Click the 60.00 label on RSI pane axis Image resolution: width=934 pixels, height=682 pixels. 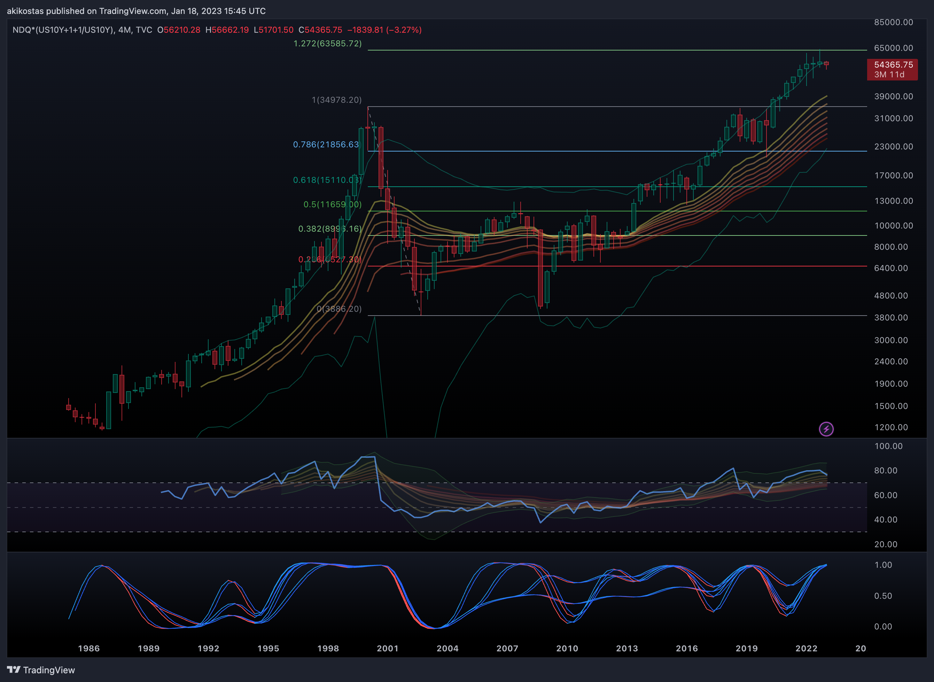click(x=886, y=495)
